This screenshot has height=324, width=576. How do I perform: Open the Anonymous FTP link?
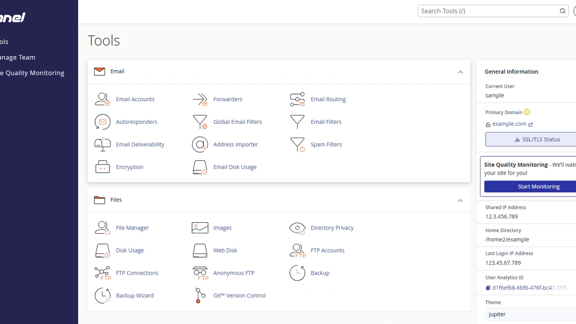pyautogui.click(x=234, y=273)
